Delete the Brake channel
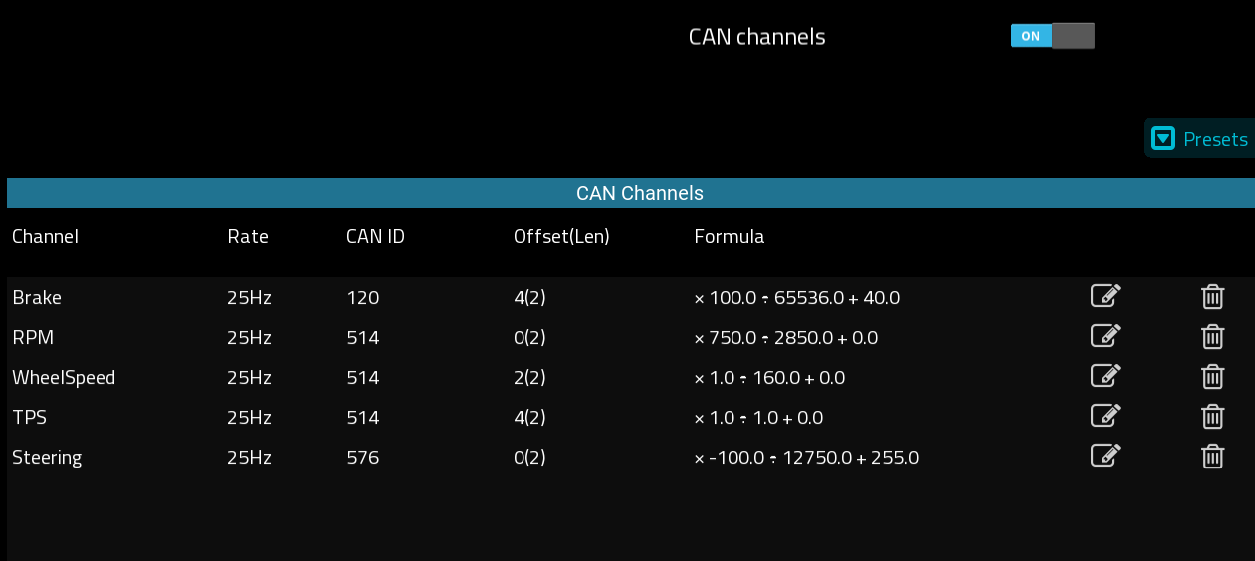 [1212, 296]
